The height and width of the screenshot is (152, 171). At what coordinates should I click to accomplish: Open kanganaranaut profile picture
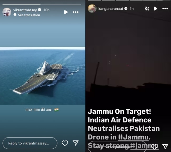[92, 8]
